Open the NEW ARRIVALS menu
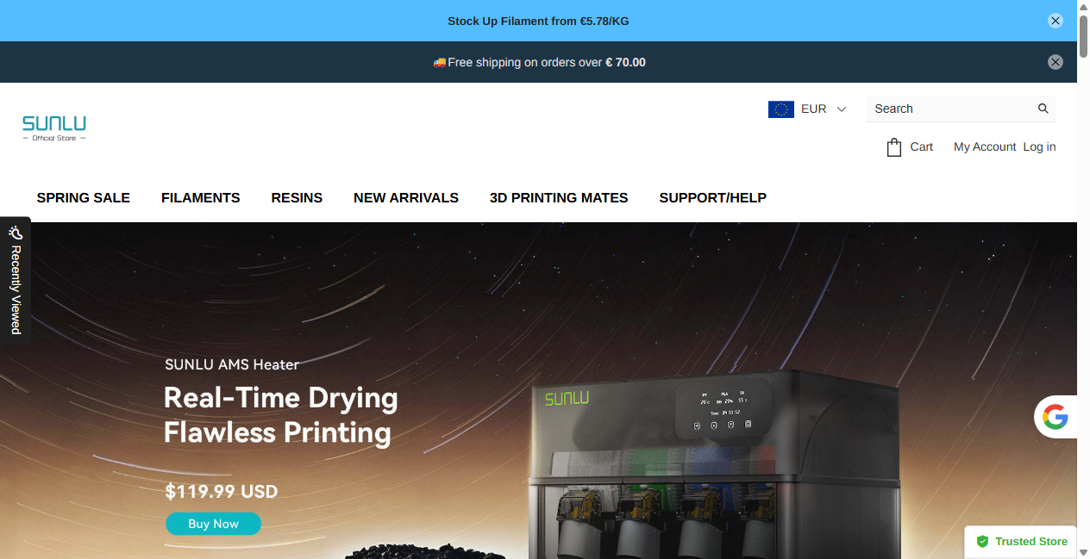The image size is (1090, 559). (x=406, y=198)
